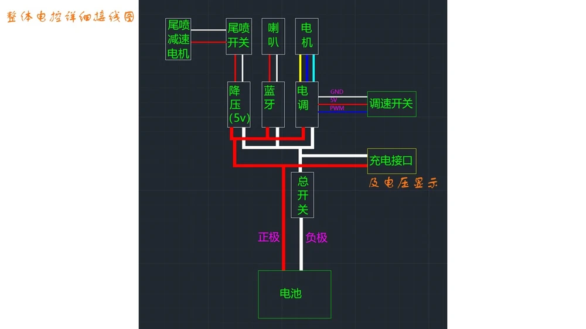Click the 电调 ESC block

click(307, 105)
